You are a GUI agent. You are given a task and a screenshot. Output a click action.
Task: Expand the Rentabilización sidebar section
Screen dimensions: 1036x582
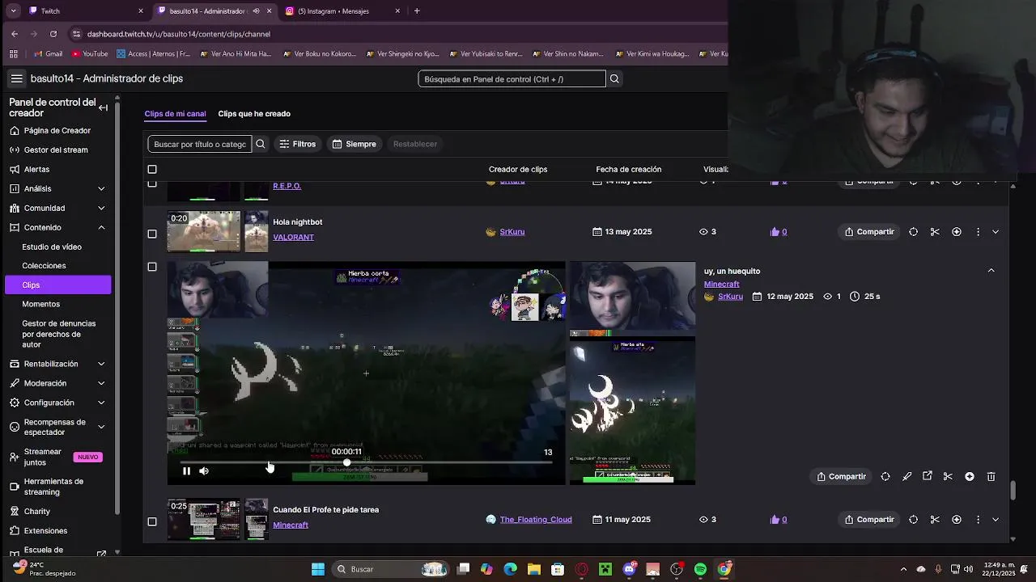pos(101,364)
